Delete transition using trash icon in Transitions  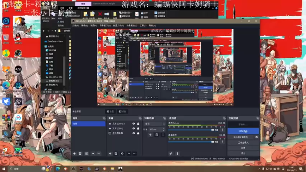[156, 135]
